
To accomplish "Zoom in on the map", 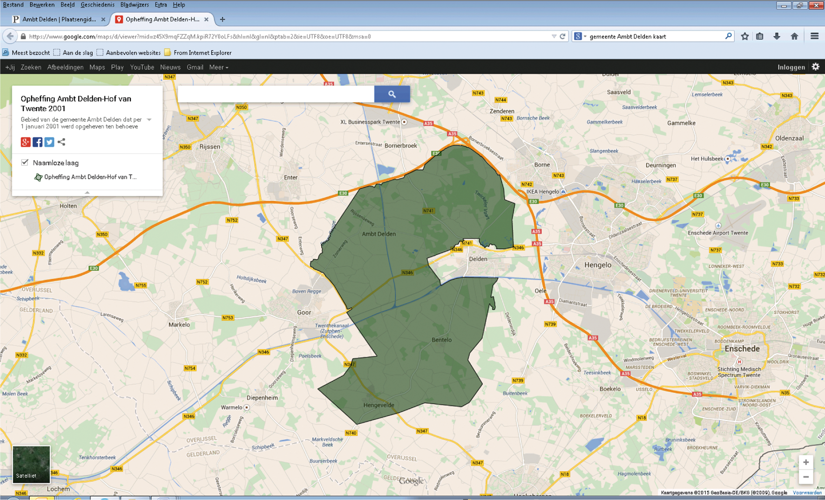I will 805,462.
